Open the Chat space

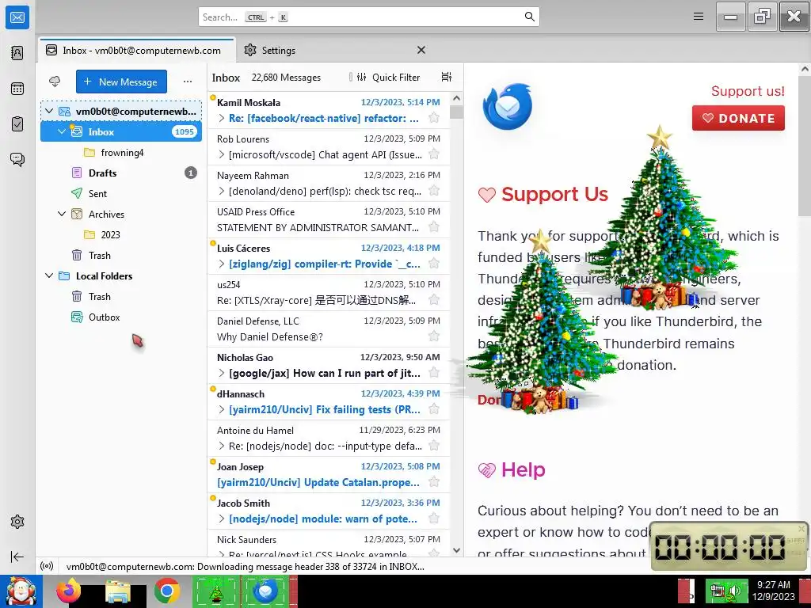pos(17,159)
